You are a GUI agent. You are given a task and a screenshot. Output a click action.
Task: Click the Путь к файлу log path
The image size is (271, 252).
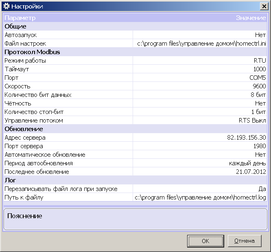pyautogui.click(x=200, y=197)
